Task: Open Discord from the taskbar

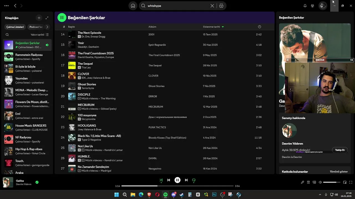Action: [x=174, y=195]
